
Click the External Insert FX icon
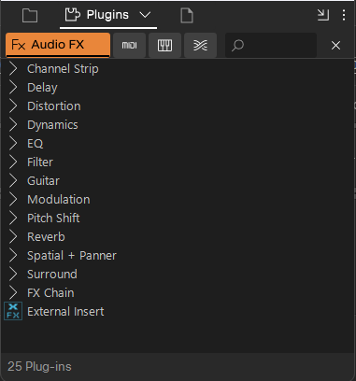pos(13,311)
